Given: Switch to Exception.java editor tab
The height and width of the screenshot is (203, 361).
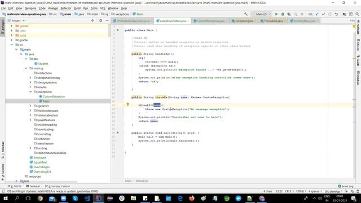Looking at the screenshot, I should click(x=244, y=21).
